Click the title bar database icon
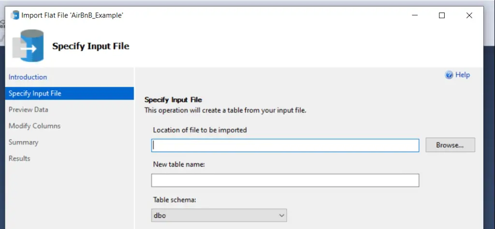The image size is (495, 229). pos(15,15)
